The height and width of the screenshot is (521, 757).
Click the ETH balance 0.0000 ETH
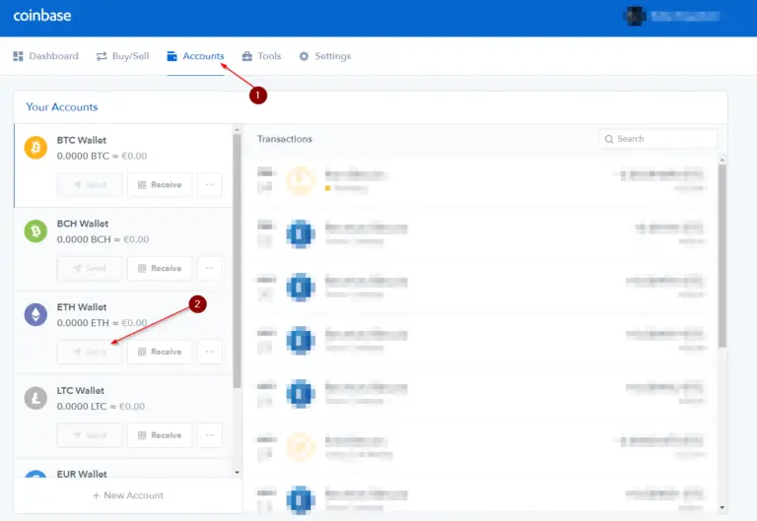(x=83, y=323)
